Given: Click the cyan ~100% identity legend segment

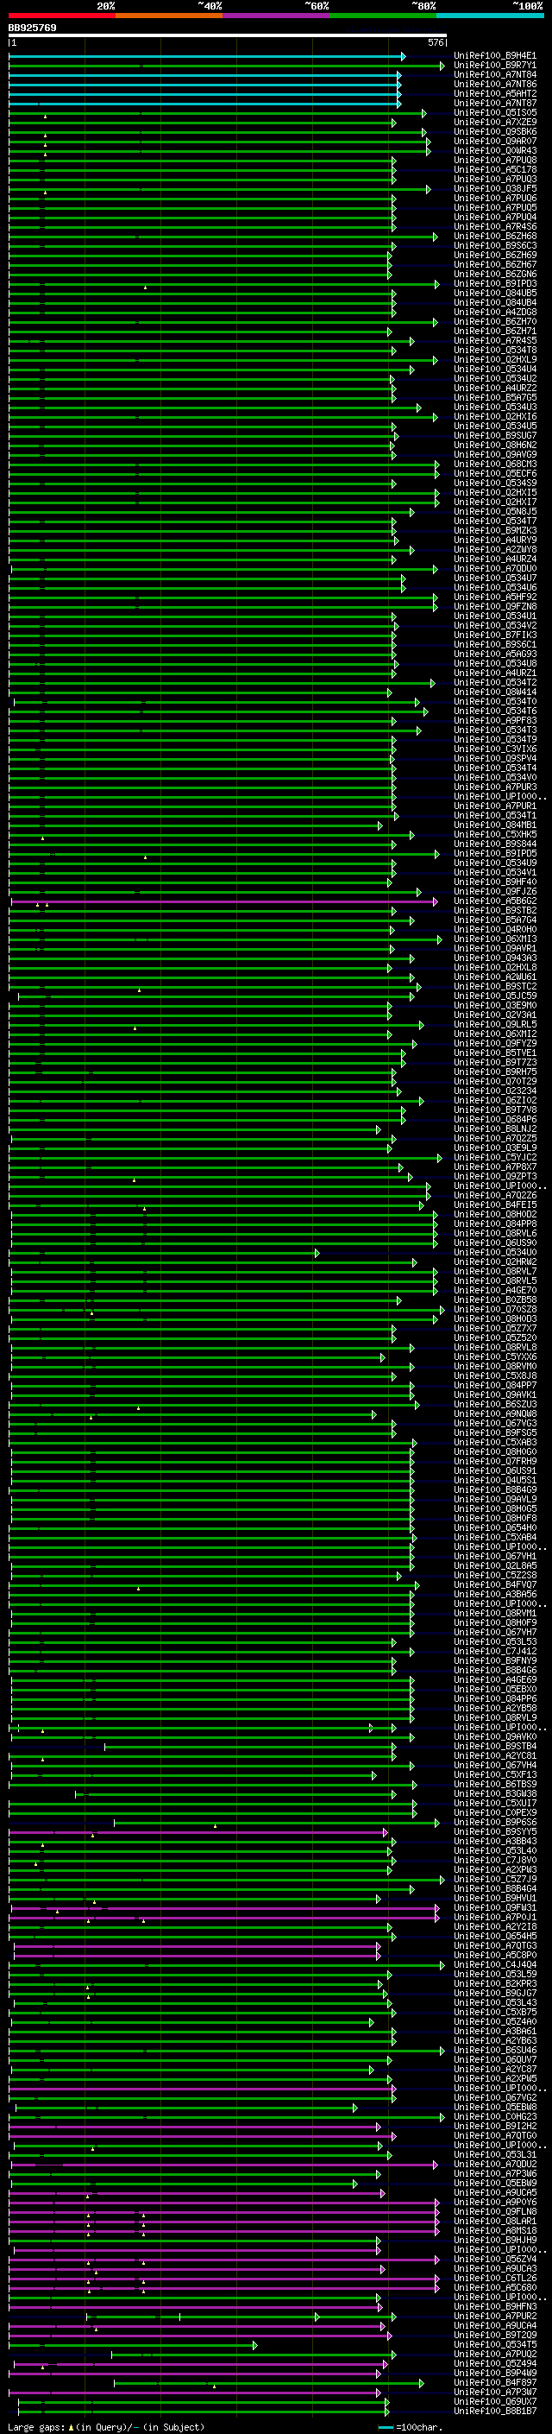Looking at the screenshot, I should click(x=491, y=16).
